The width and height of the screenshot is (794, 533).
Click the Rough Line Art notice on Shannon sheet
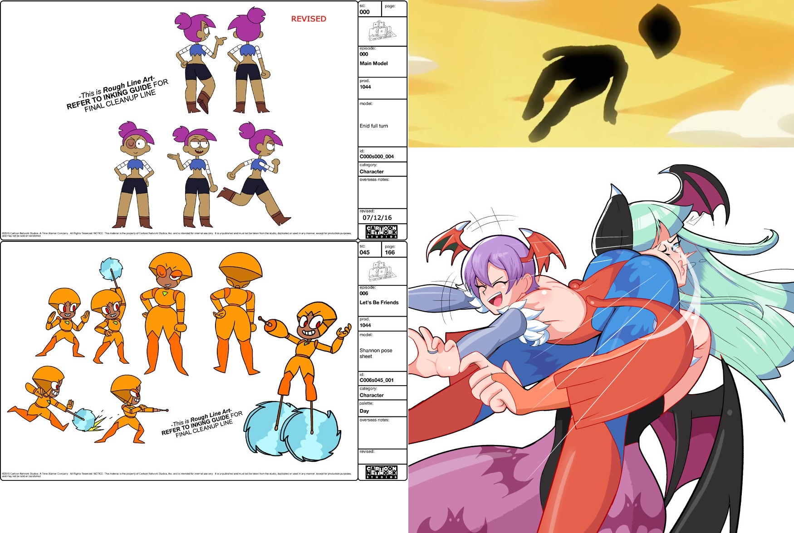point(202,423)
